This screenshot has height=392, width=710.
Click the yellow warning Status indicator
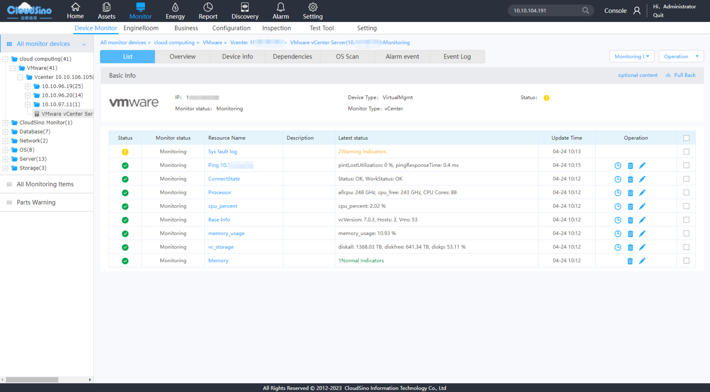(x=546, y=98)
